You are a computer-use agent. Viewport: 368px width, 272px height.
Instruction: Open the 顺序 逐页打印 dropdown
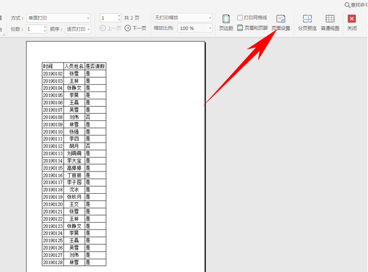tap(78, 29)
